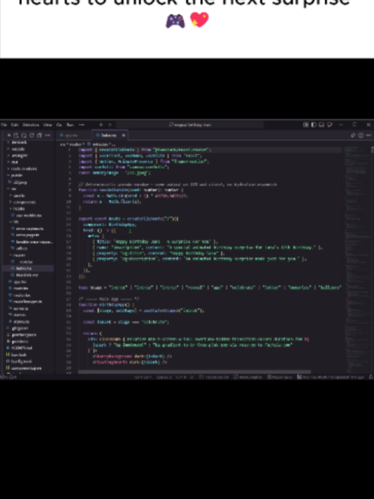Show more menu bar items via ellipsis
Viewport: 374px width, 499px height.
[x=82, y=124]
